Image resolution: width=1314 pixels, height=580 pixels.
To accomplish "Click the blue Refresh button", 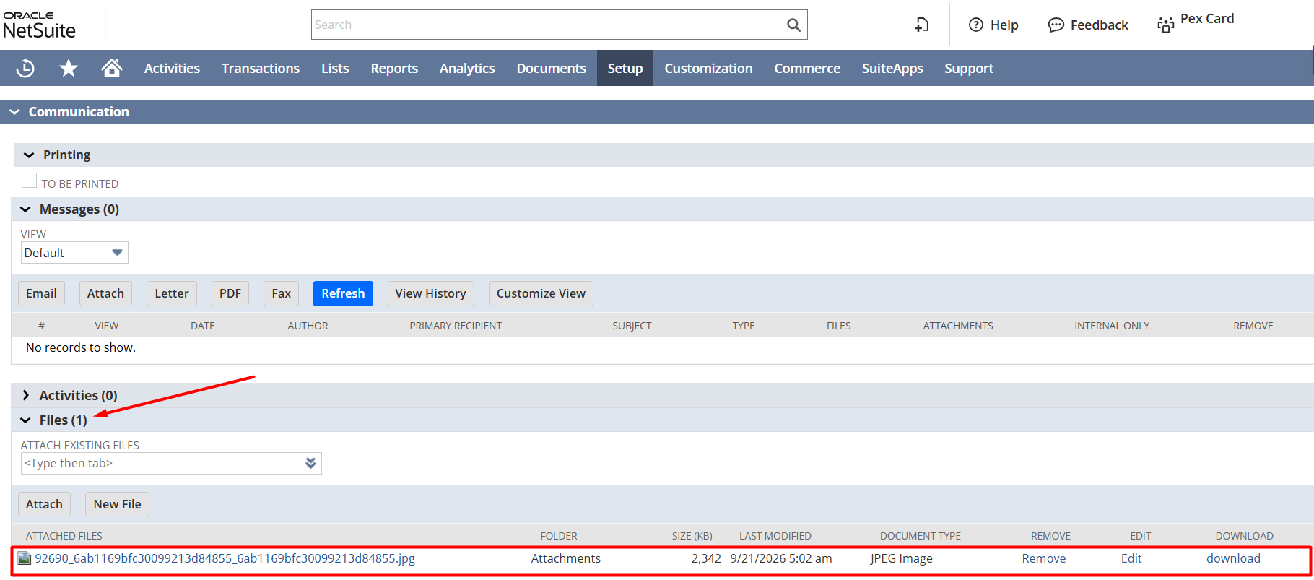I will 343,293.
